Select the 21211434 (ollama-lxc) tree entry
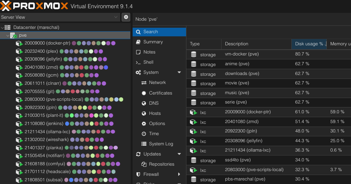 point(46,132)
